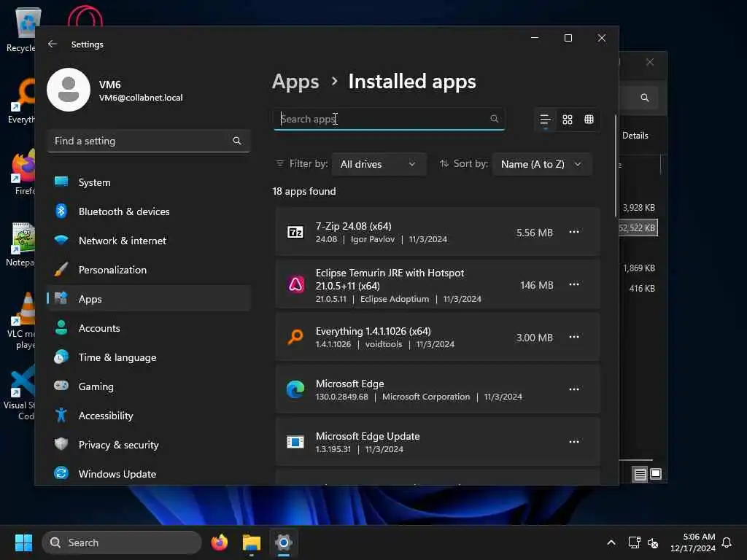Click the 7-Zip app icon
Screen dimensions: 747x560
pyautogui.click(x=295, y=232)
